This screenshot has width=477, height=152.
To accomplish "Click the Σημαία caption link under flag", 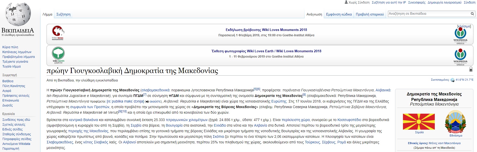I will [419, 132].
